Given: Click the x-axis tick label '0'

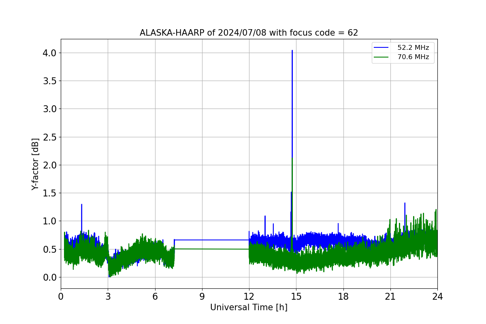Looking at the screenshot, I should [61, 296].
